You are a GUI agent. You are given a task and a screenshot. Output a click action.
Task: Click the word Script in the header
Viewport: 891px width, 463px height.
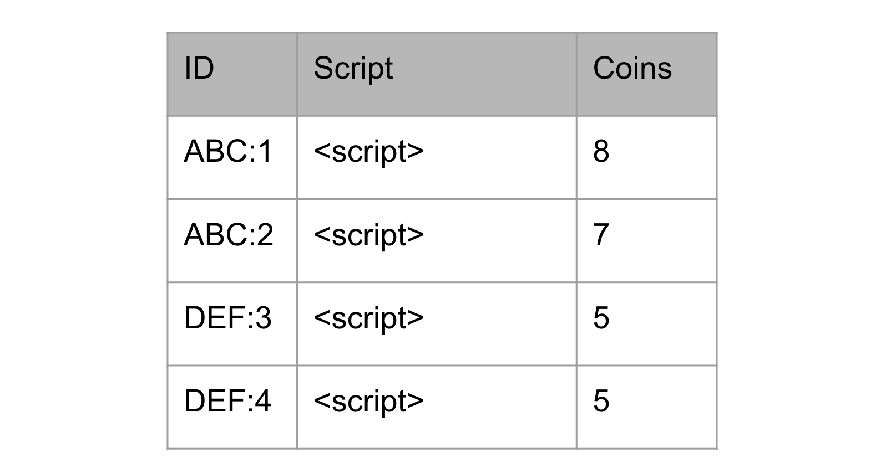click(x=353, y=69)
